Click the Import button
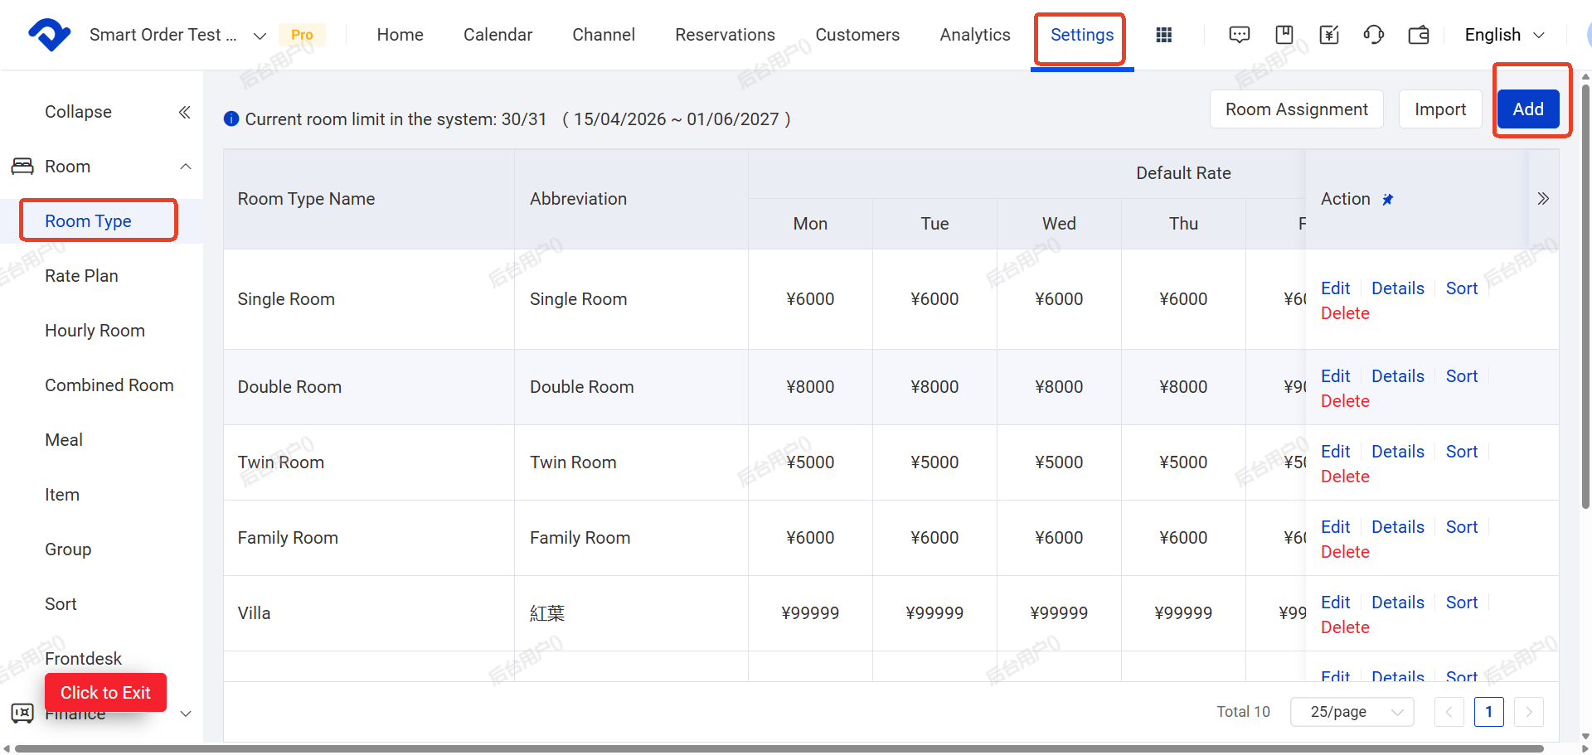The image size is (1592, 755). (x=1440, y=109)
